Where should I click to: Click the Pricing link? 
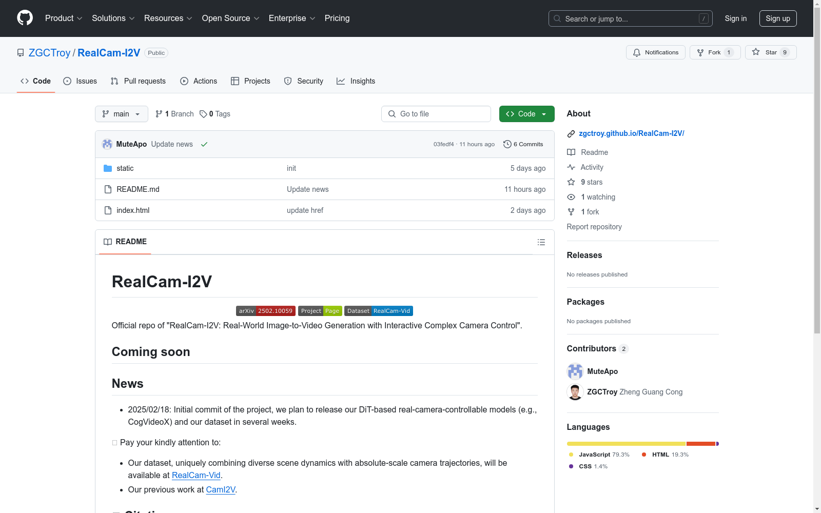coord(337,18)
